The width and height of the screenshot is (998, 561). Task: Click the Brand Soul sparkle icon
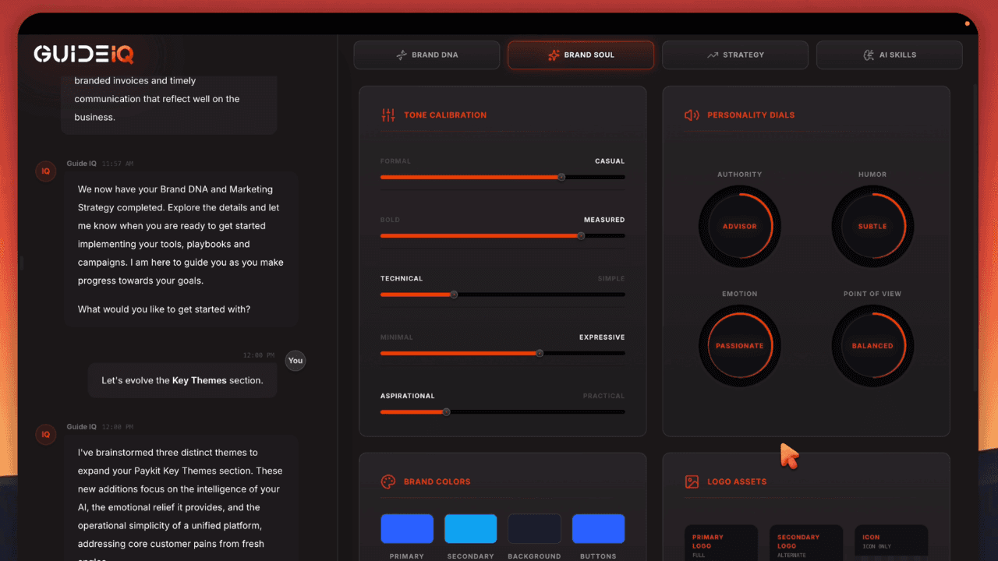point(554,55)
